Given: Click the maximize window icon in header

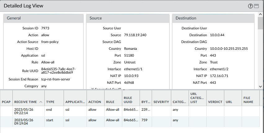Looking at the screenshot, I should click(256, 6).
